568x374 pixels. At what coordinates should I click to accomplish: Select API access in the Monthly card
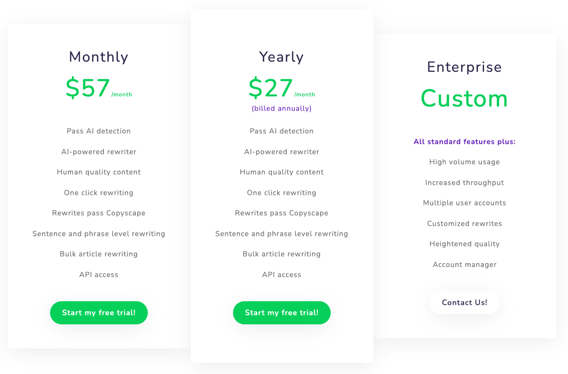(99, 274)
